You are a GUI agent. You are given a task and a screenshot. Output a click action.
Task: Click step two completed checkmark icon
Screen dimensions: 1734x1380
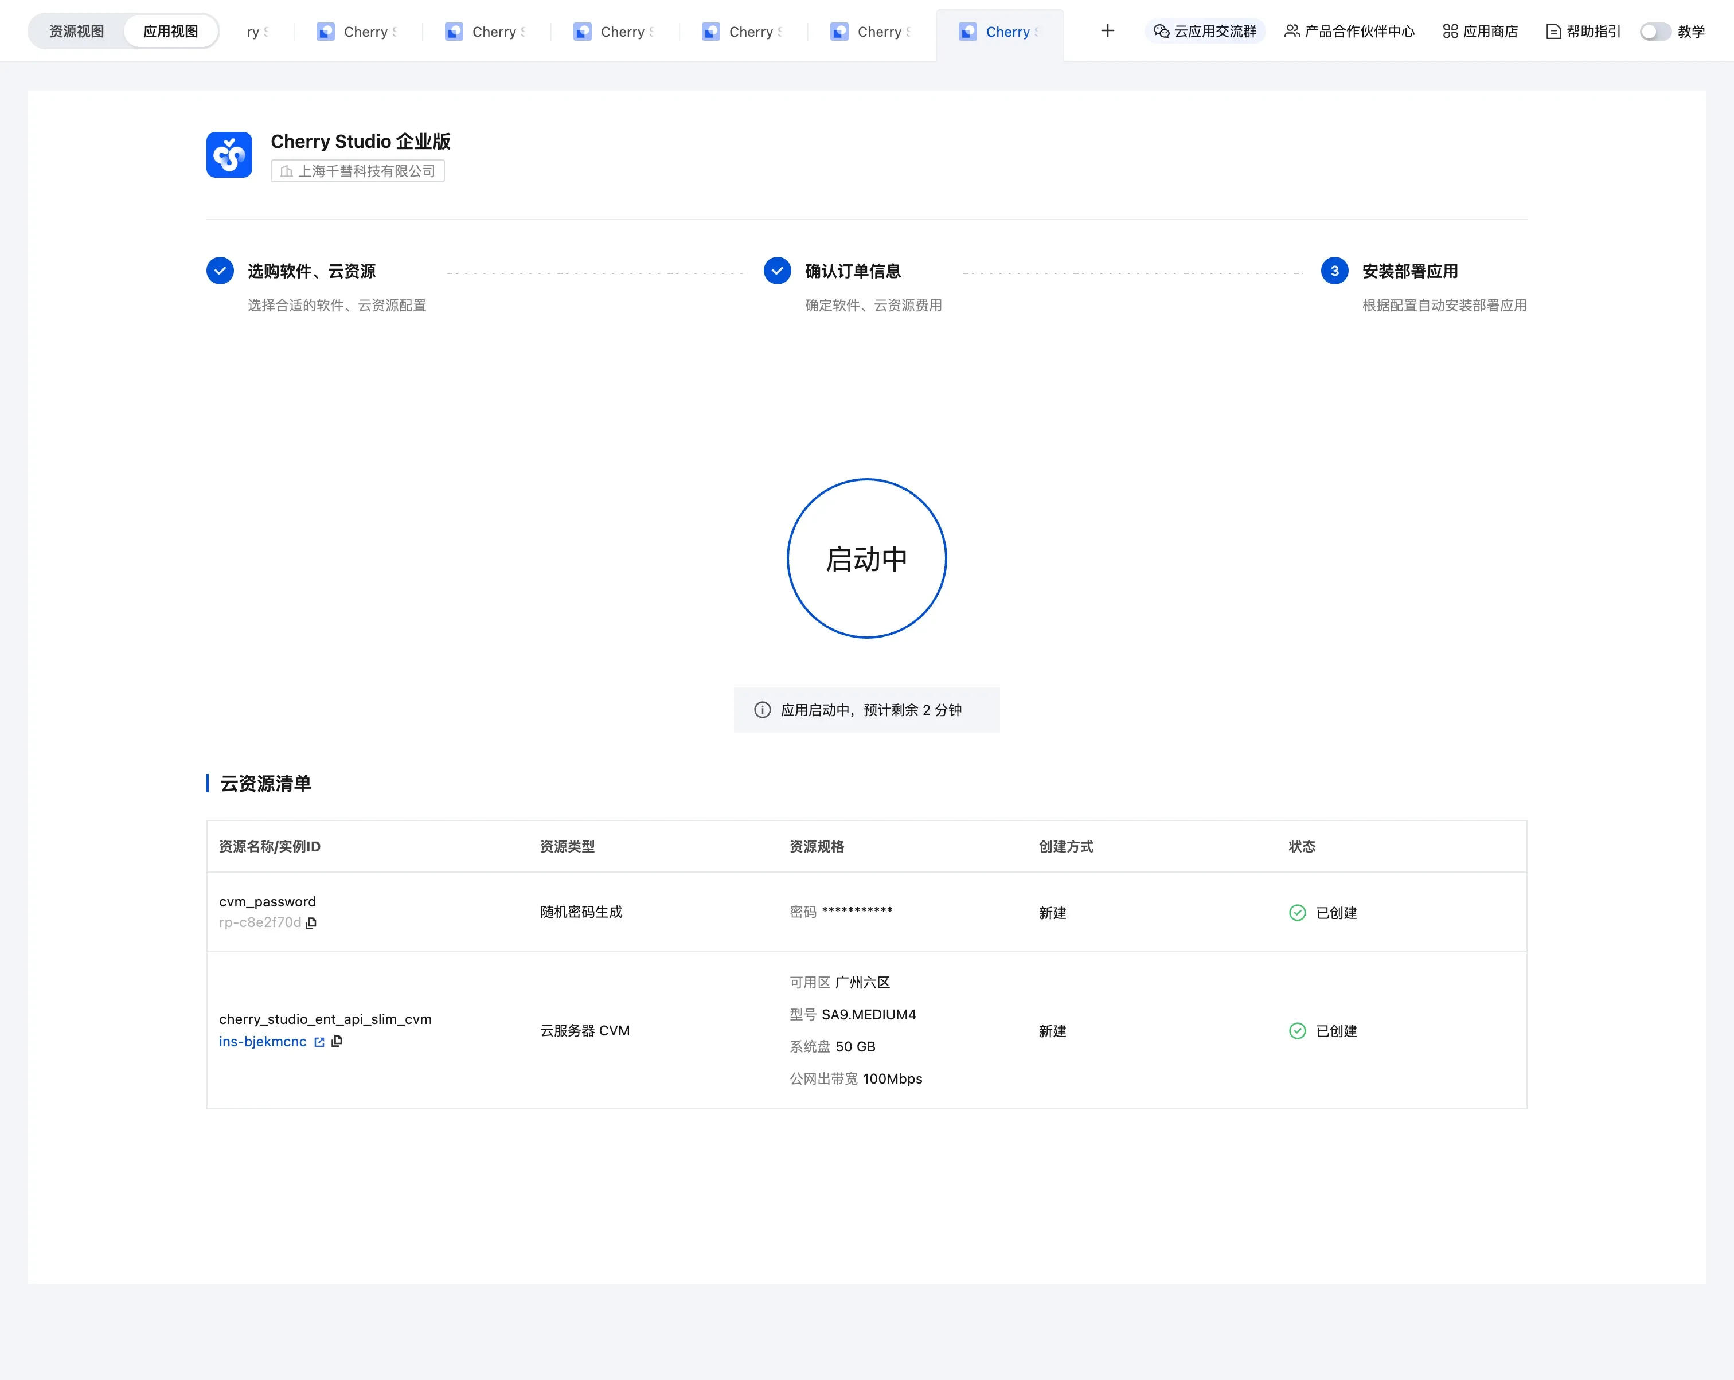click(777, 271)
